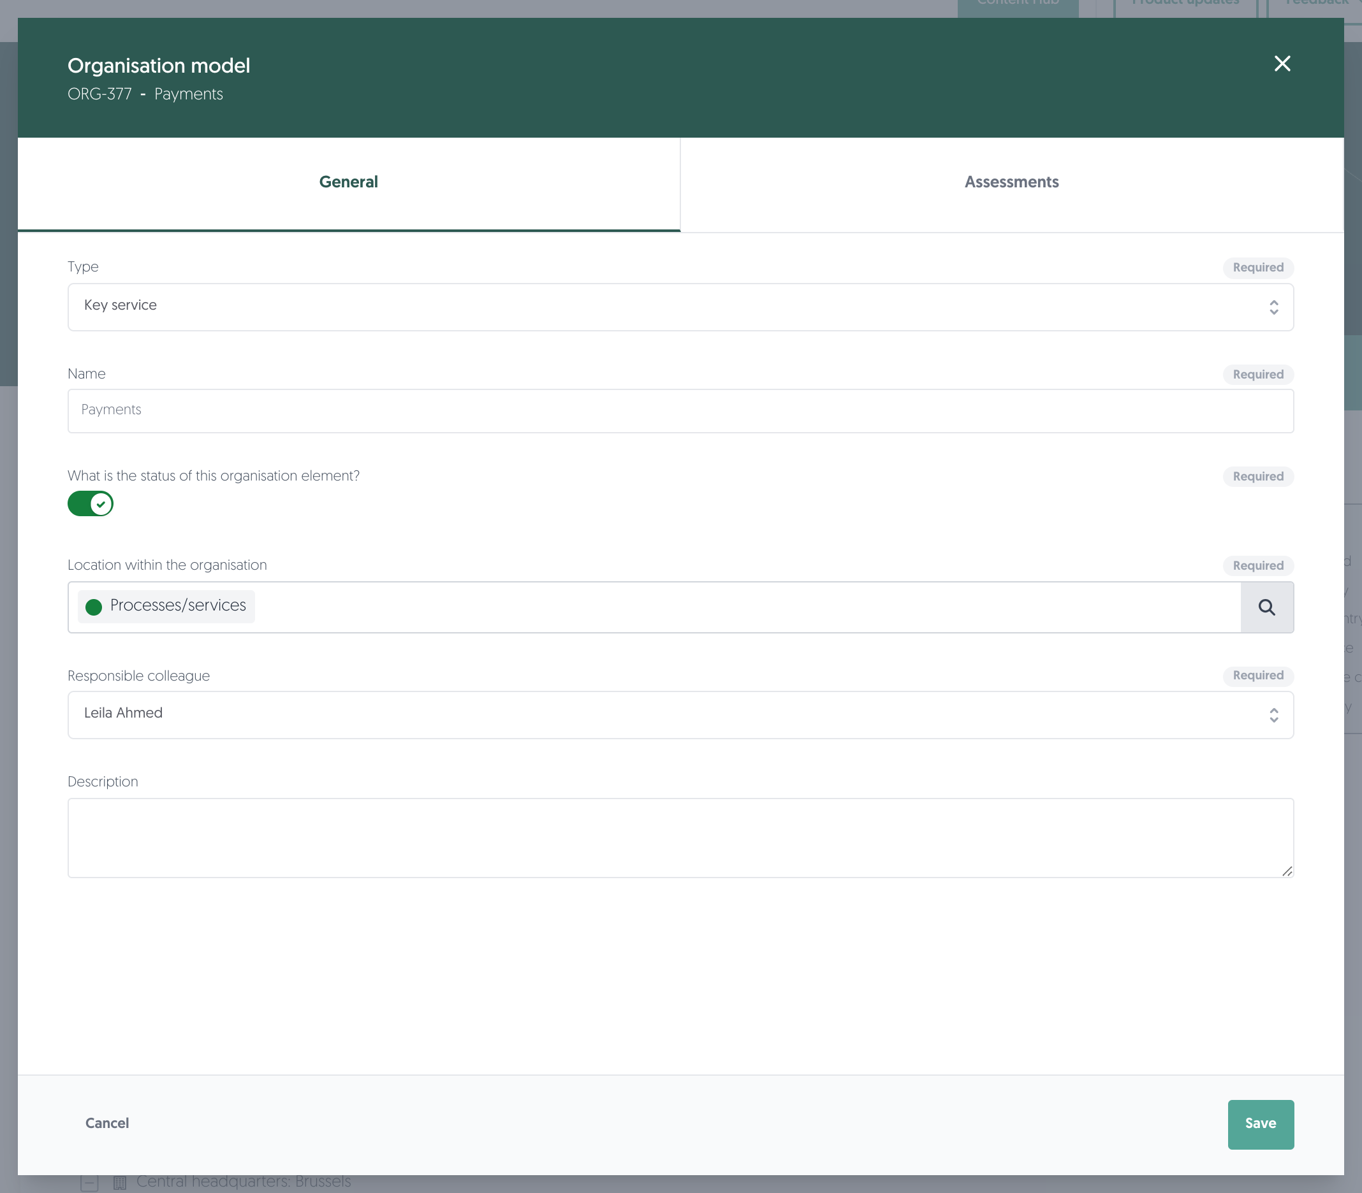Select the Processes/services location tag
Screen dimensions: 1362x1193
166,607
